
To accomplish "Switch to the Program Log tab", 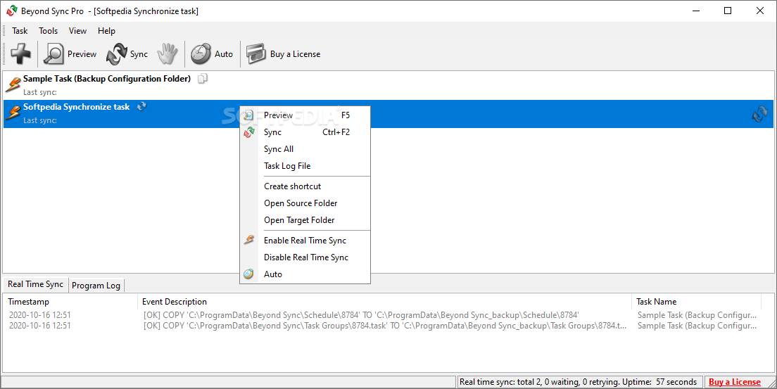I will (96, 286).
